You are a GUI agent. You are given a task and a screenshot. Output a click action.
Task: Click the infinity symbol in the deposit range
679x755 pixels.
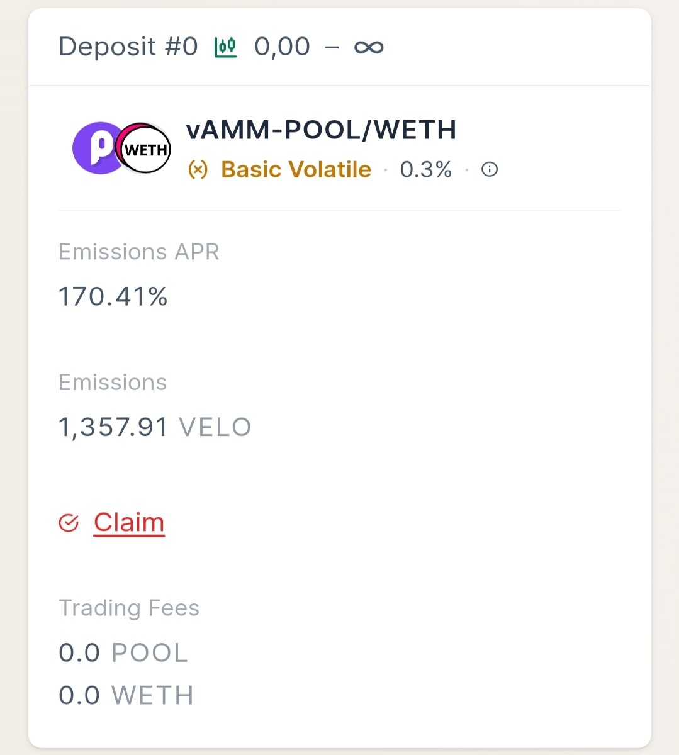(369, 47)
